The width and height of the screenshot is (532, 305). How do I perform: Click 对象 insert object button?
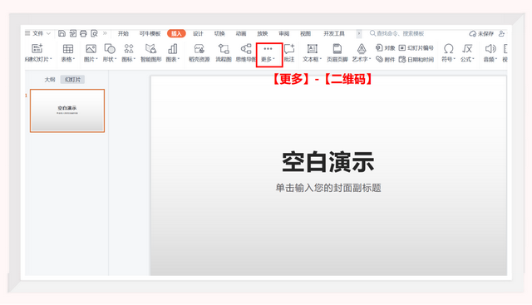coord(386,48)
